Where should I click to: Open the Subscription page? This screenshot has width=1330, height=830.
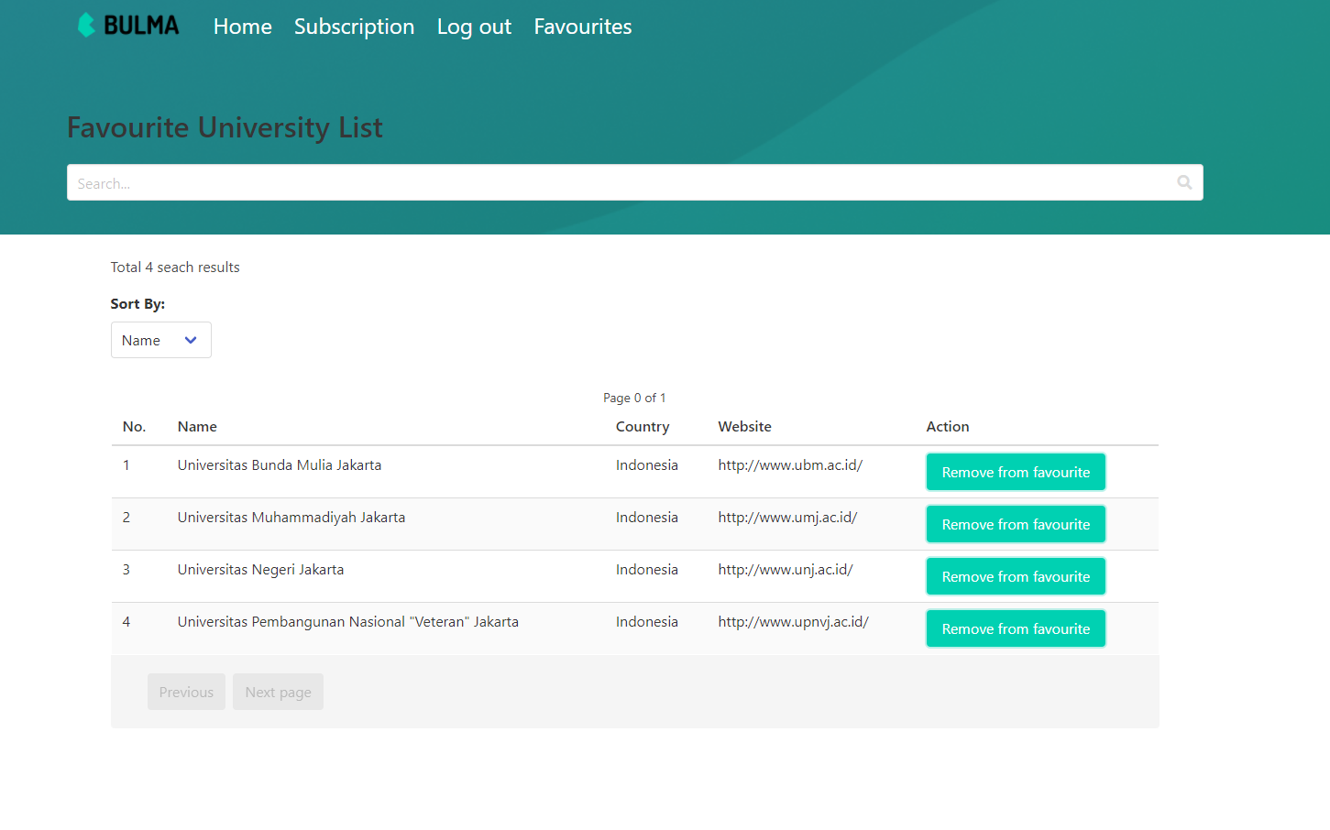[x=355, y=27]
